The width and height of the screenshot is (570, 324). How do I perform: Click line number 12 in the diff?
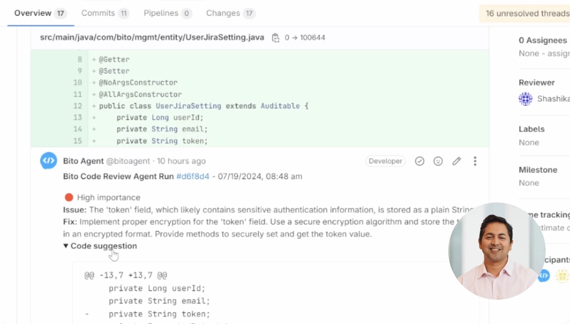point(78,106)
